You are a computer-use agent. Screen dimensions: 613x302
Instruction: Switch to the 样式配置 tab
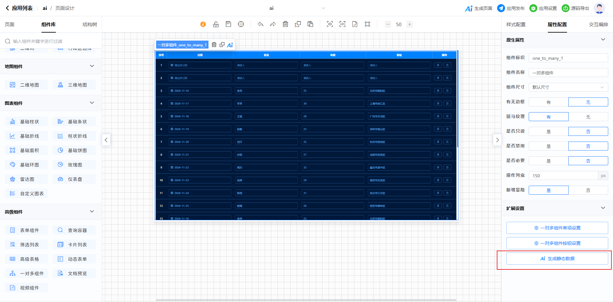pos(516,25)
